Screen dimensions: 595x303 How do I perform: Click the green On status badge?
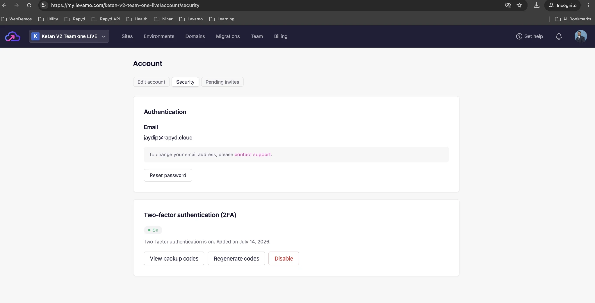click(153, 230)
